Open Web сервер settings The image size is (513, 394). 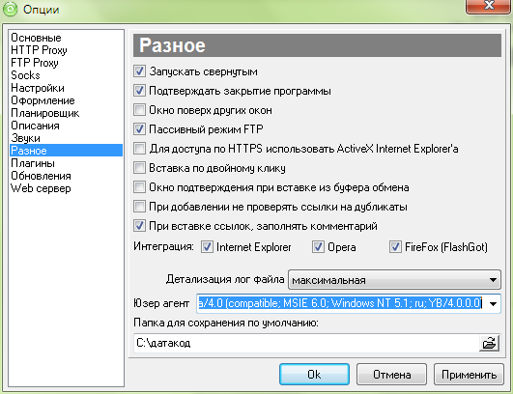(x=41, y=188)
